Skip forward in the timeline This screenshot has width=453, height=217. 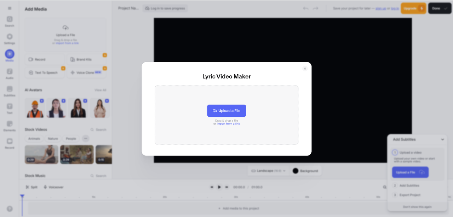(x=227, y=187)
